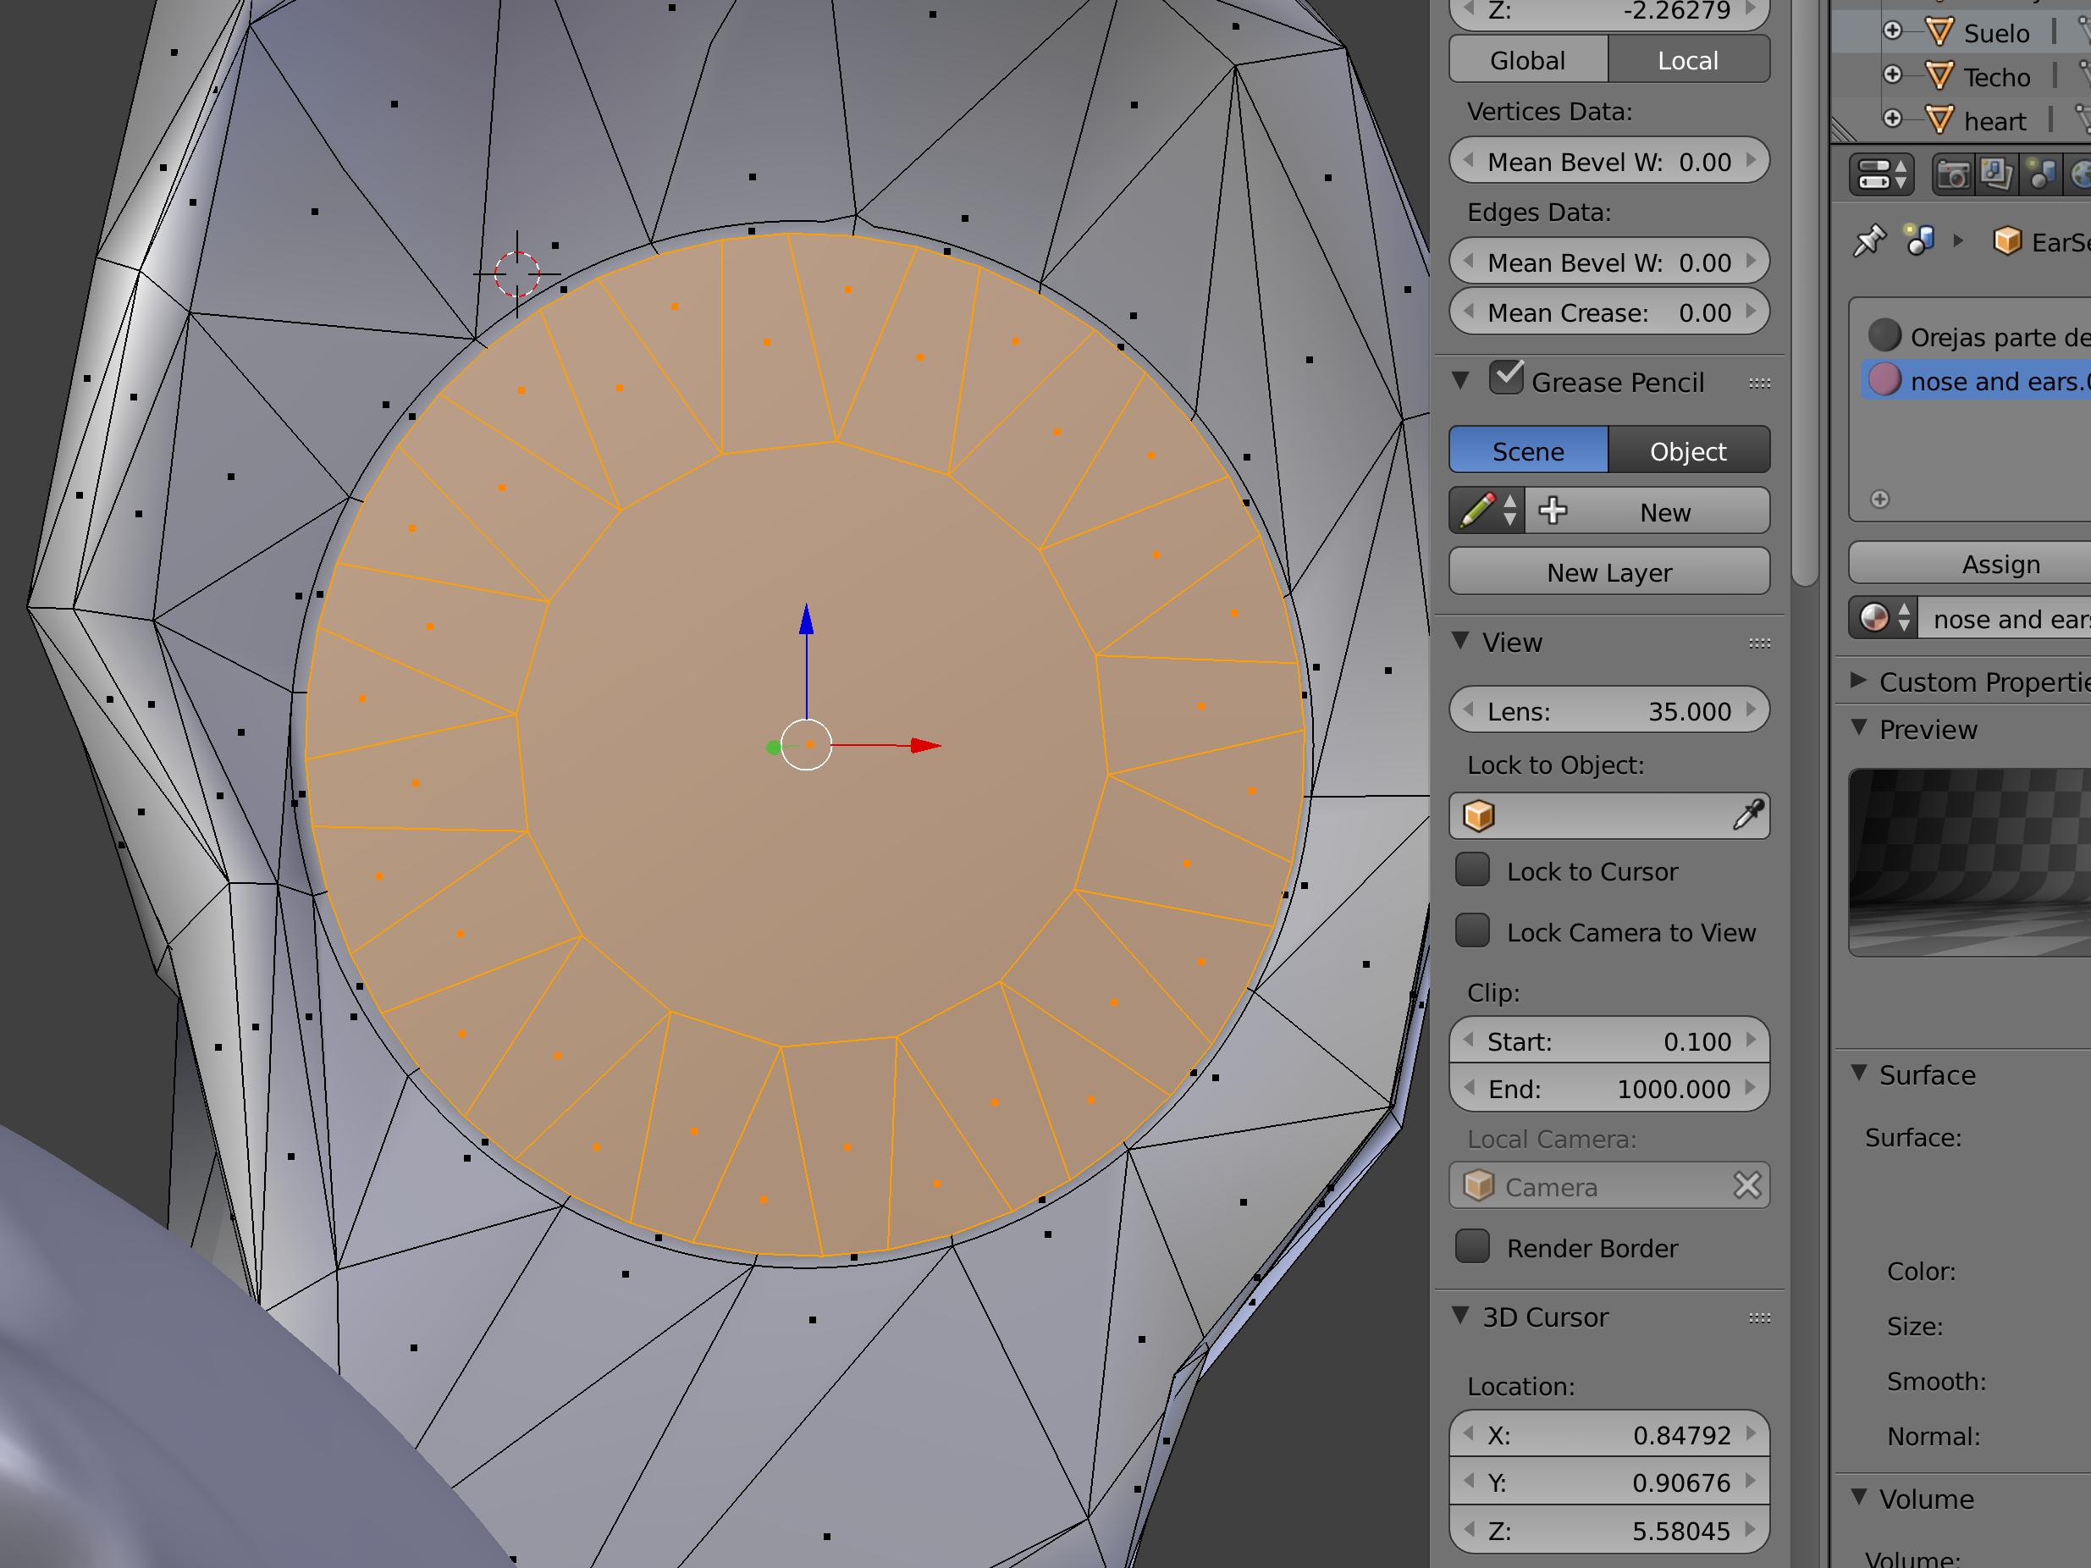Adjust the Mean Crease value field

1609,312
